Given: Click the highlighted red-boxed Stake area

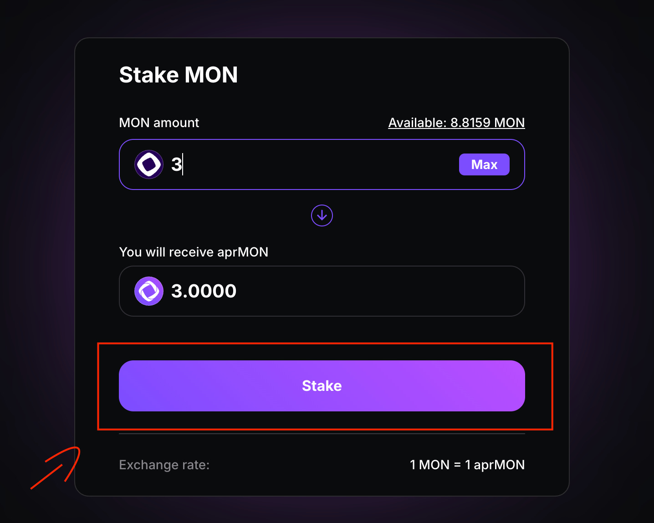Looking at the screenshot, I should (x=322, y=386).
